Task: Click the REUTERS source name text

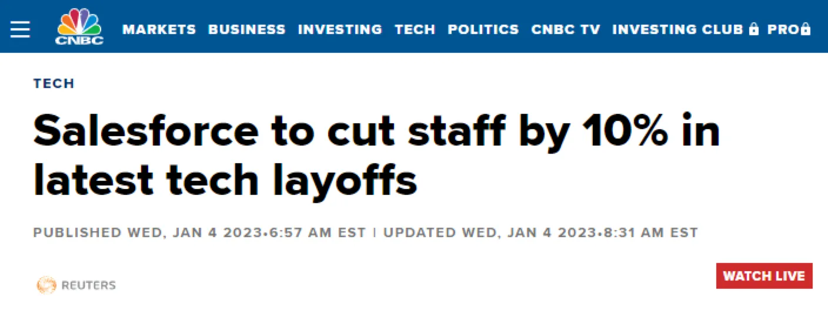Action: (x=88, y=286)
